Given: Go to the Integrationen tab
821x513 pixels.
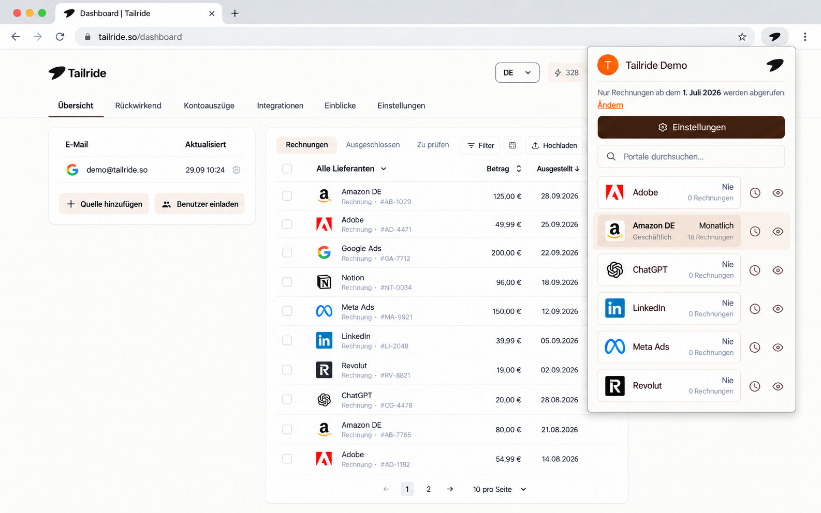Looking at the screenshot, I should pos(280,105).
